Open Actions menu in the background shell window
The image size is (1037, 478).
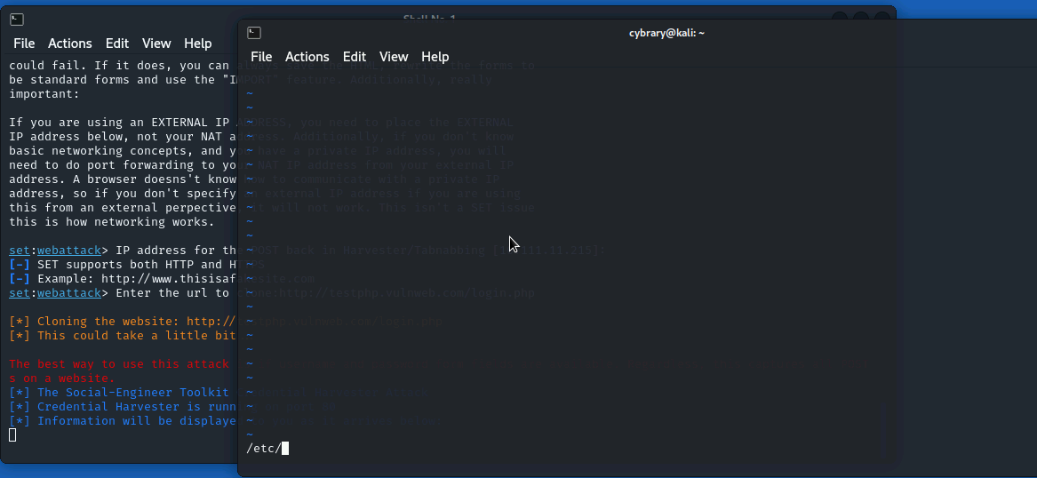(x=69, y=44)
